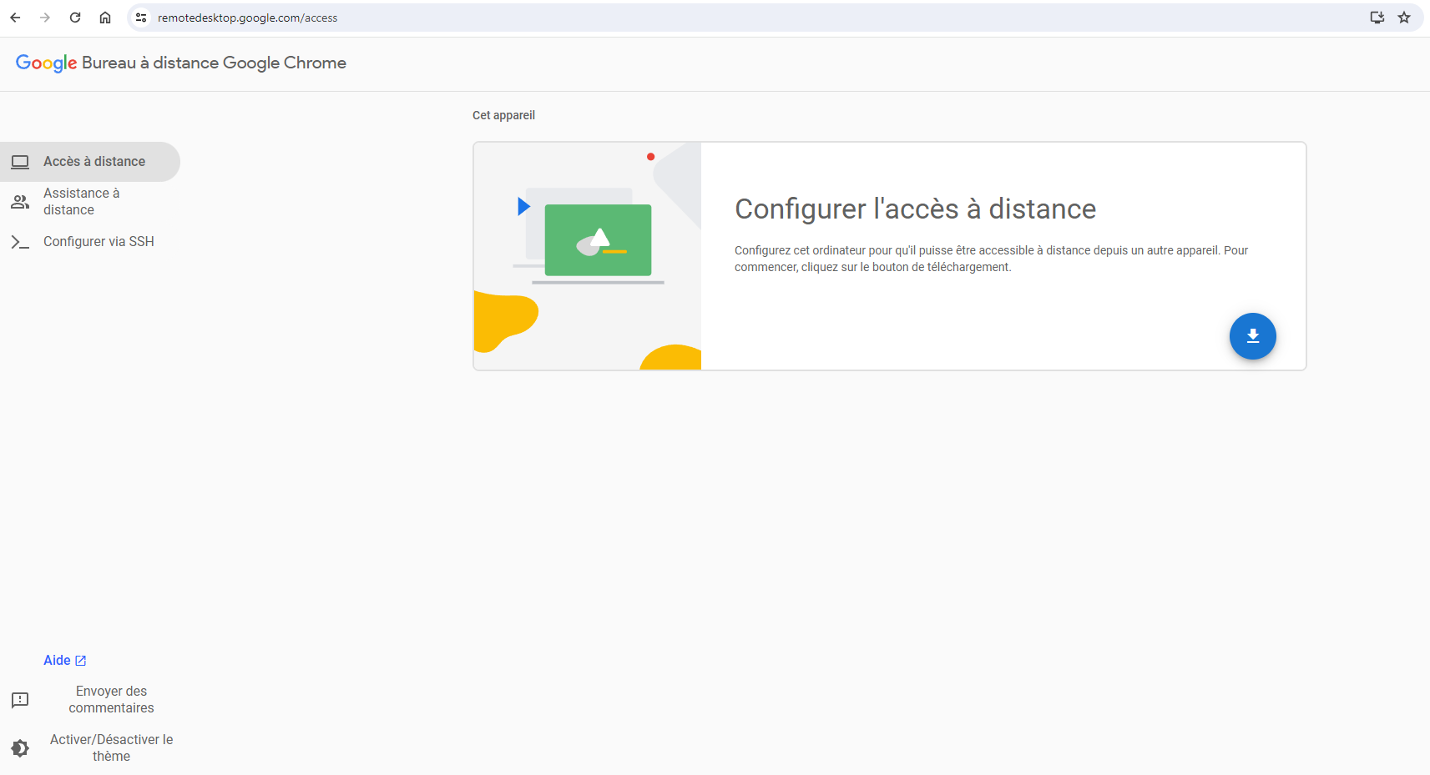Click the theme brightness icon
1430x775 pixels.
[20, 748]
